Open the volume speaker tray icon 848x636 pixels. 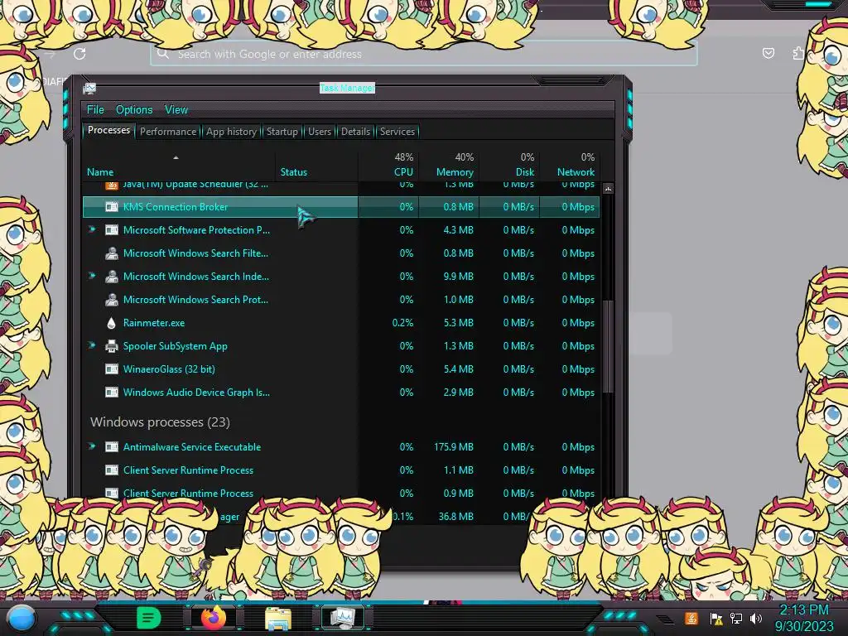(x=756, y=619)
